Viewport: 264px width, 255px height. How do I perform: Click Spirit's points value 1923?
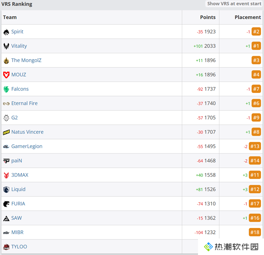pyautogui.click(x=210, y=31)
